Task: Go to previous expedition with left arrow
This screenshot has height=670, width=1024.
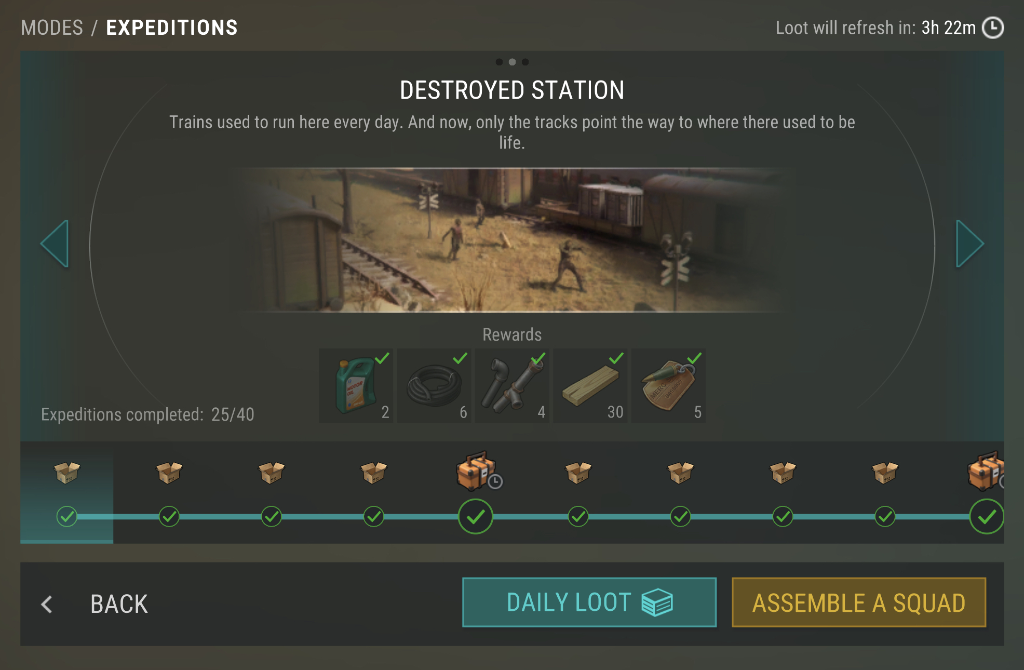Action: tap(55, 244)
